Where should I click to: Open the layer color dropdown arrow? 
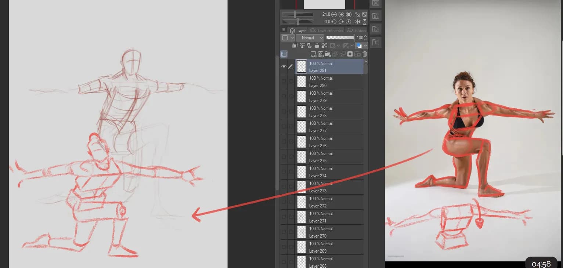[365, 46]
